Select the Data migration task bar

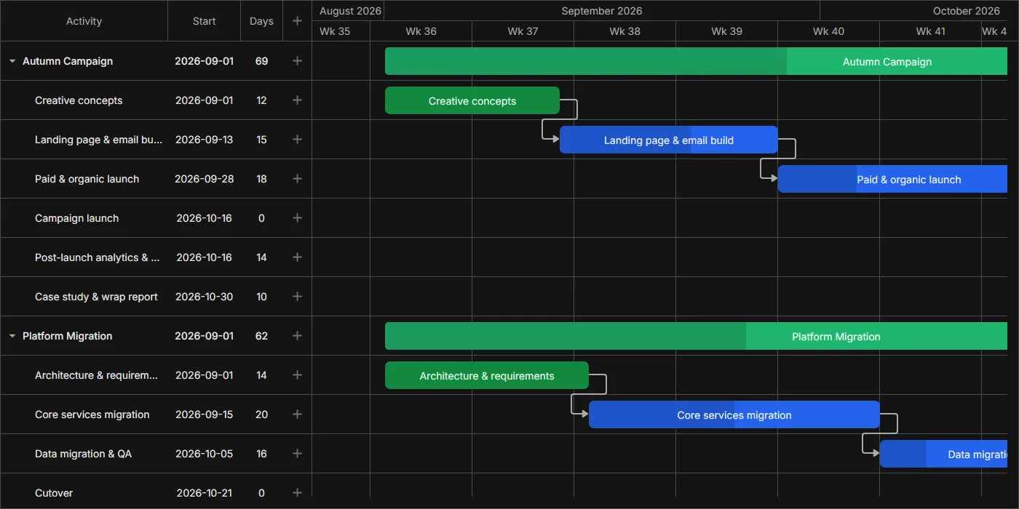943,454
